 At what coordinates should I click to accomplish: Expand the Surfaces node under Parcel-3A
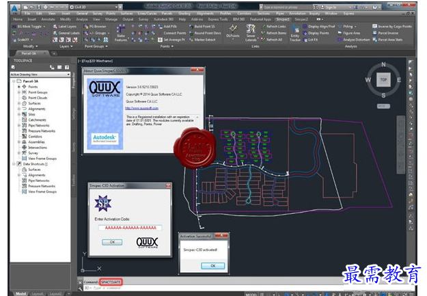[19, 103]
